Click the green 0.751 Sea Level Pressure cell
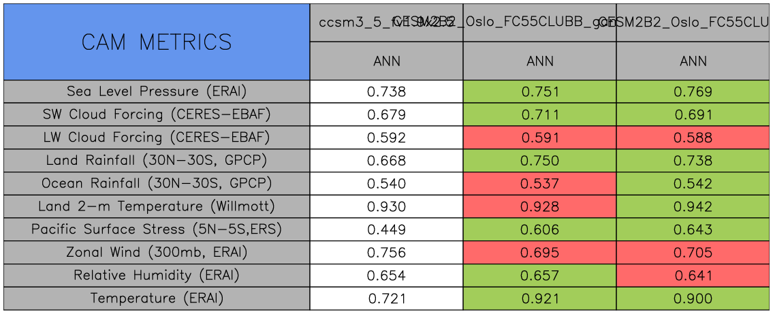The height and width of the screenshot is (314, 773). (539, 91)
